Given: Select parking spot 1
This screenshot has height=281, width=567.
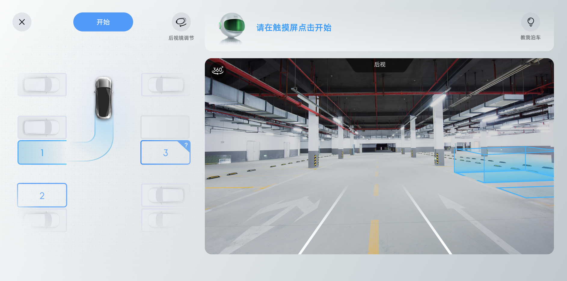Looking at the screenshot, I should point(42,153).
